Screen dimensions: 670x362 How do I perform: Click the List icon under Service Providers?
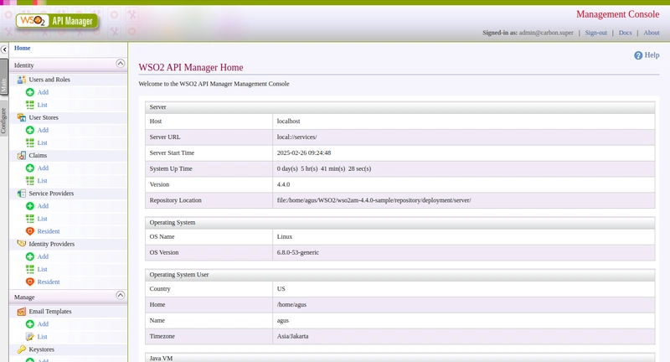point(30,219)
